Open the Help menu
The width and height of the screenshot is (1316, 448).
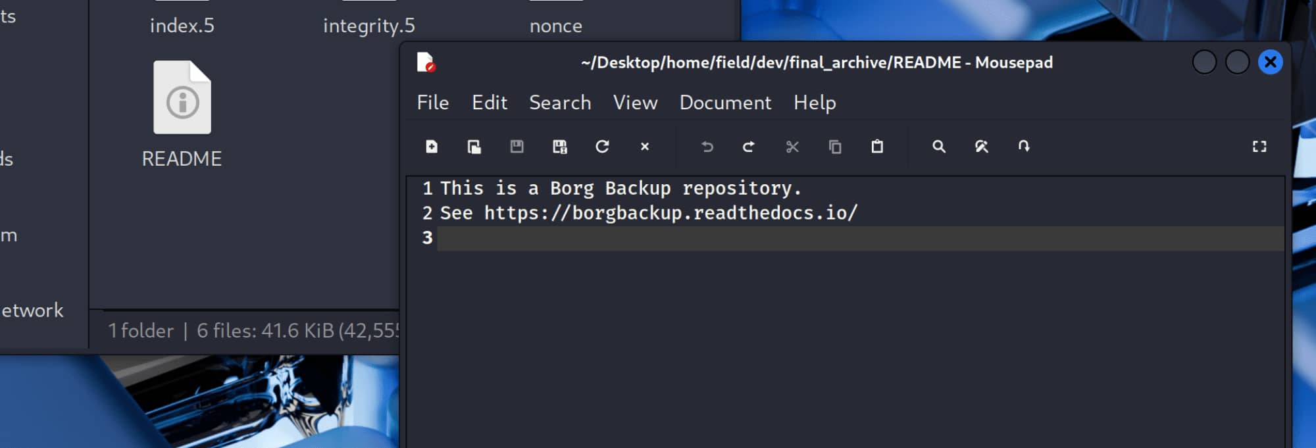point(815,103)
